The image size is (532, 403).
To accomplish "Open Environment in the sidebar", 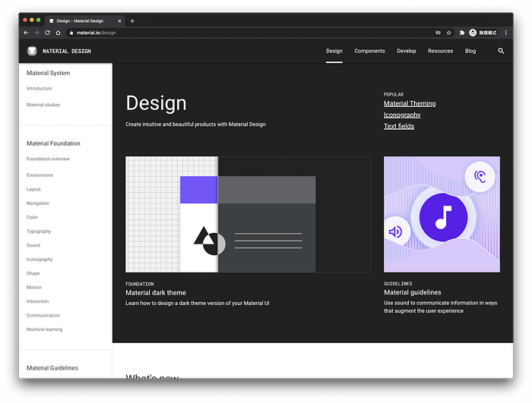I will (40, 175).
